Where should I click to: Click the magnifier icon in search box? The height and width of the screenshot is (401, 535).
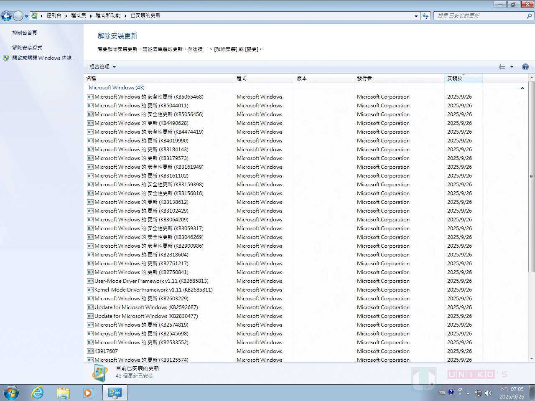coord(529,16)
